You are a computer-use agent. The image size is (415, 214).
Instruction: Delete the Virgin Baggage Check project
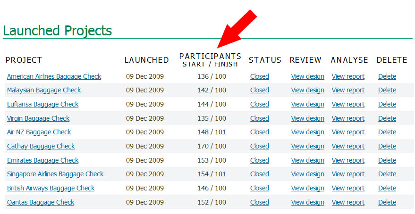(x=387, y=118)
